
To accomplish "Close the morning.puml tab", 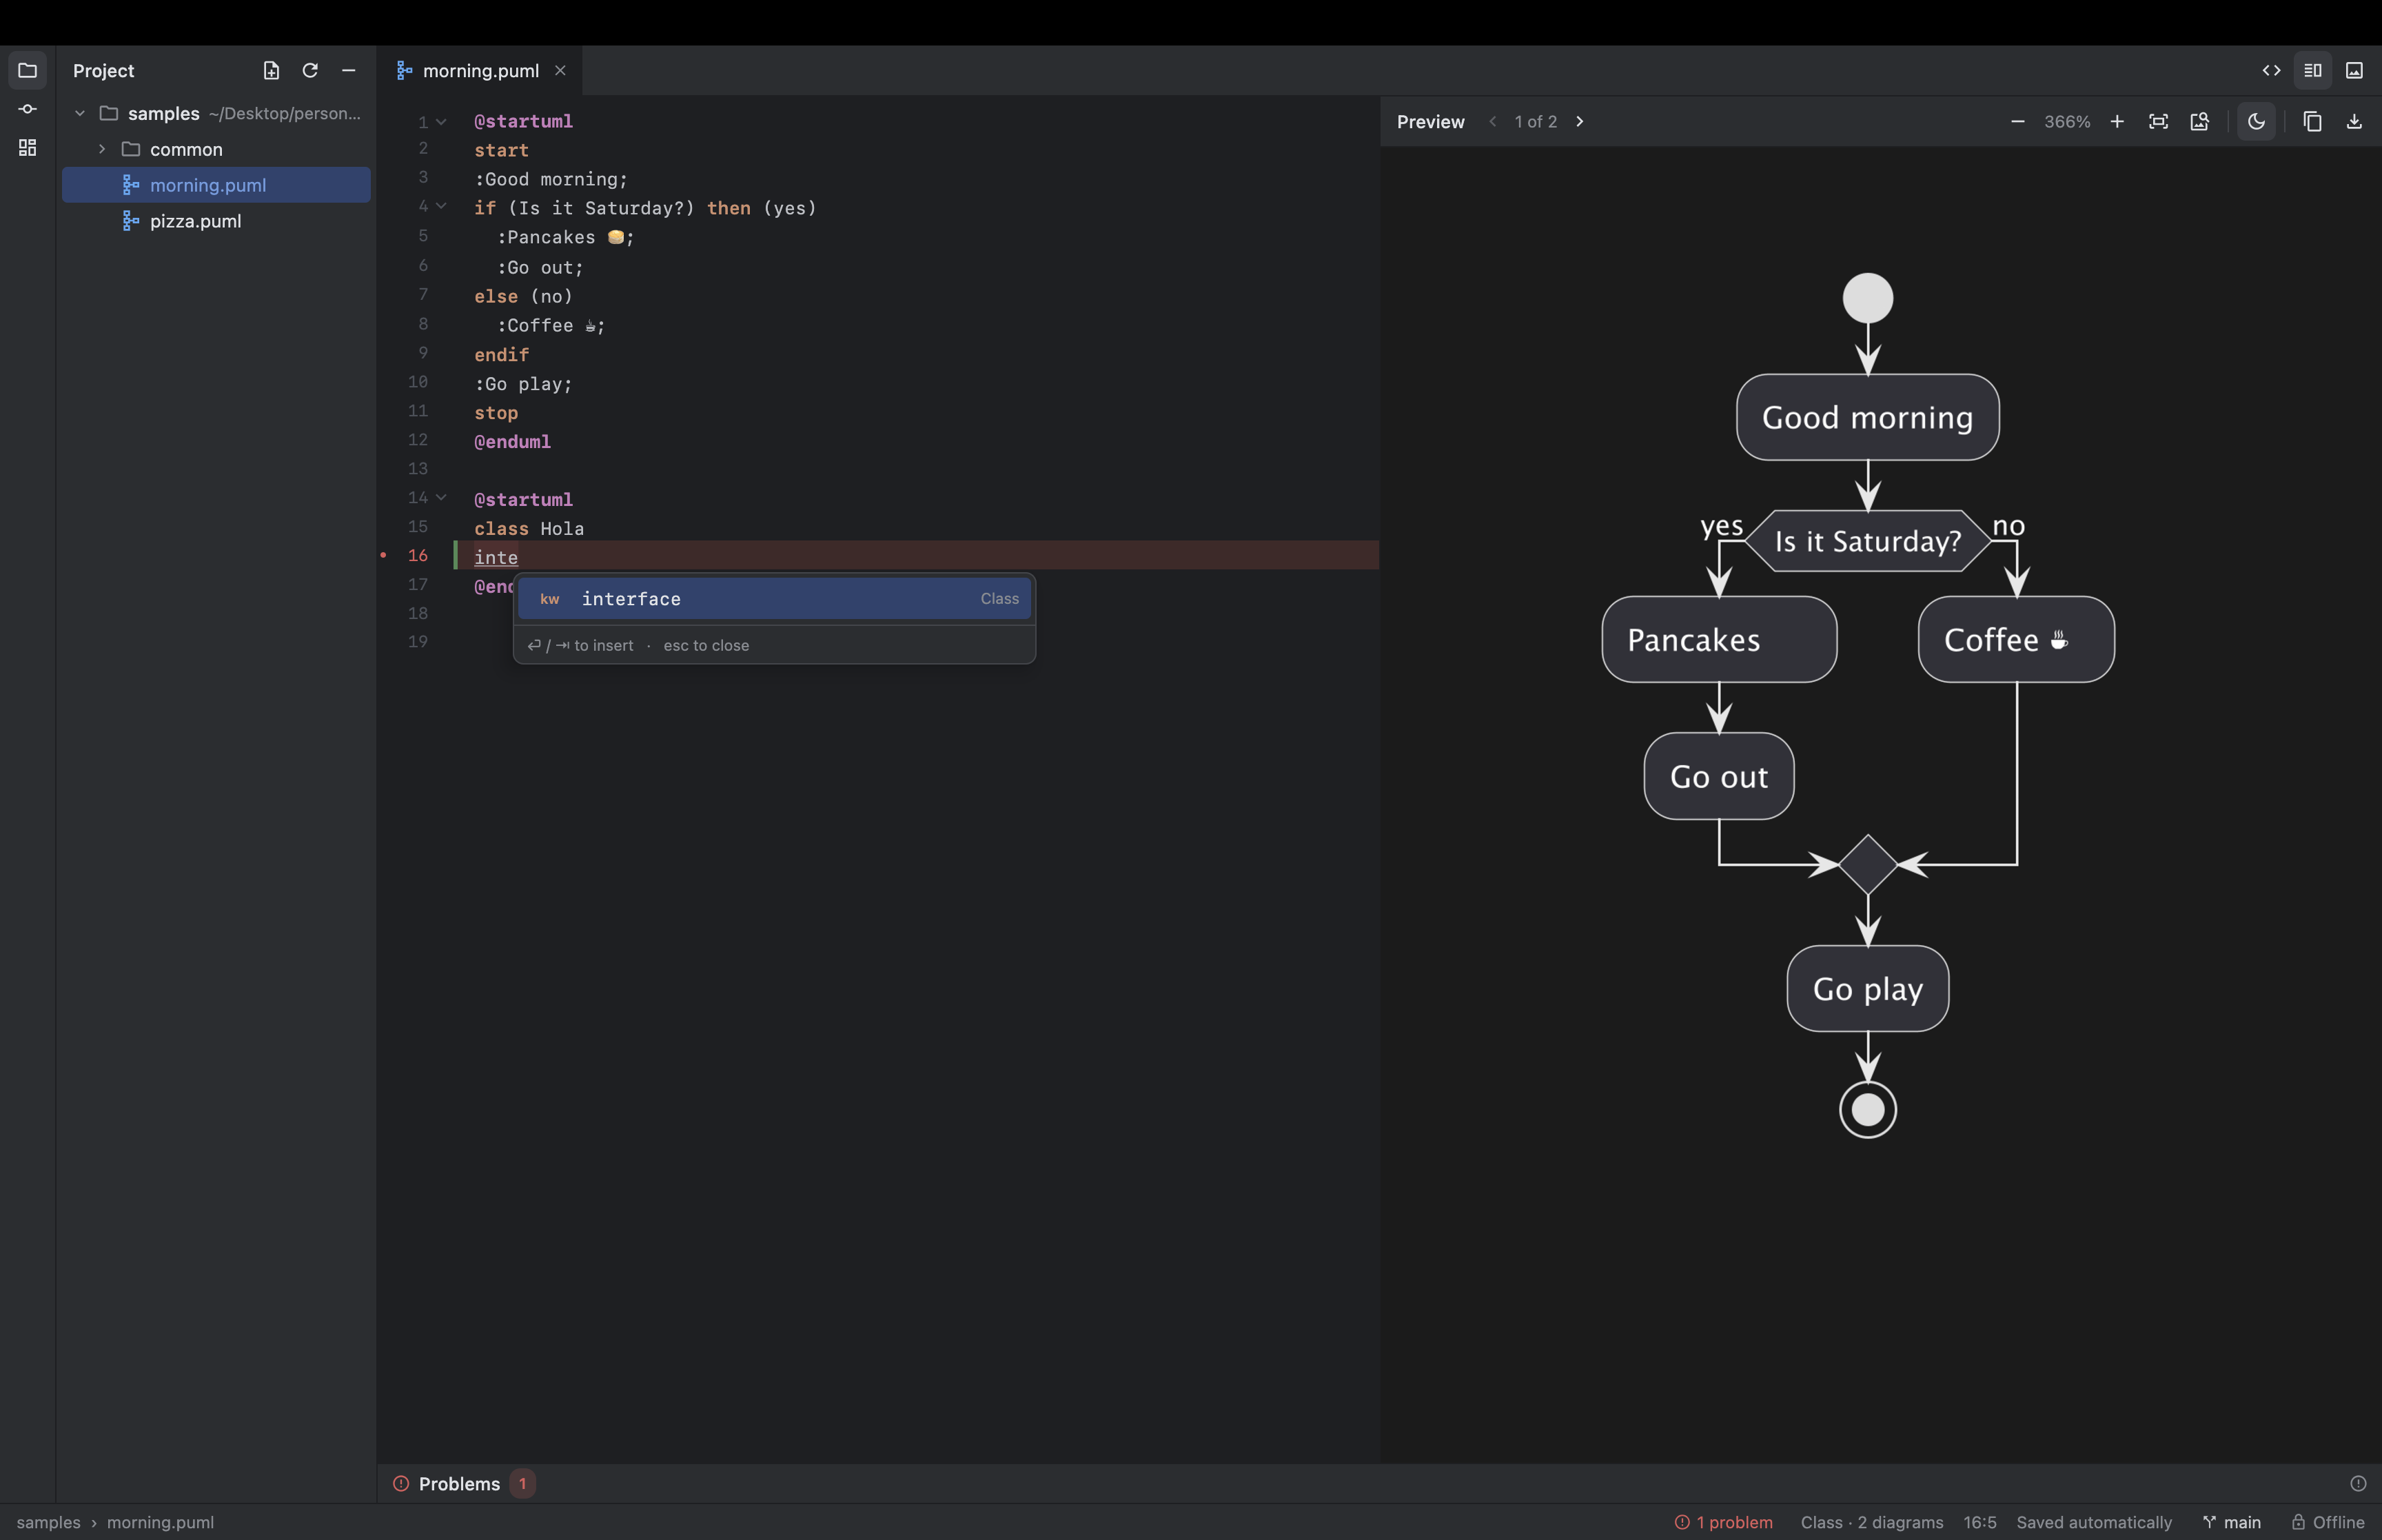I will (x=561, y=70).
